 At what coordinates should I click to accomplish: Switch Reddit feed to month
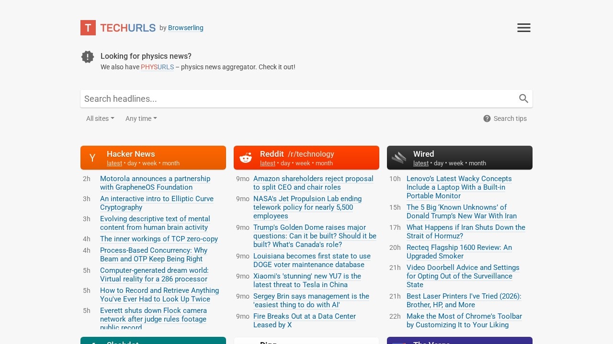tap(324, 163)
